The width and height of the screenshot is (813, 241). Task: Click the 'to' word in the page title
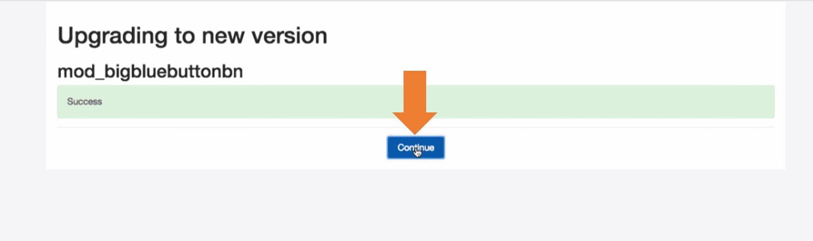[x=184, y=37]
